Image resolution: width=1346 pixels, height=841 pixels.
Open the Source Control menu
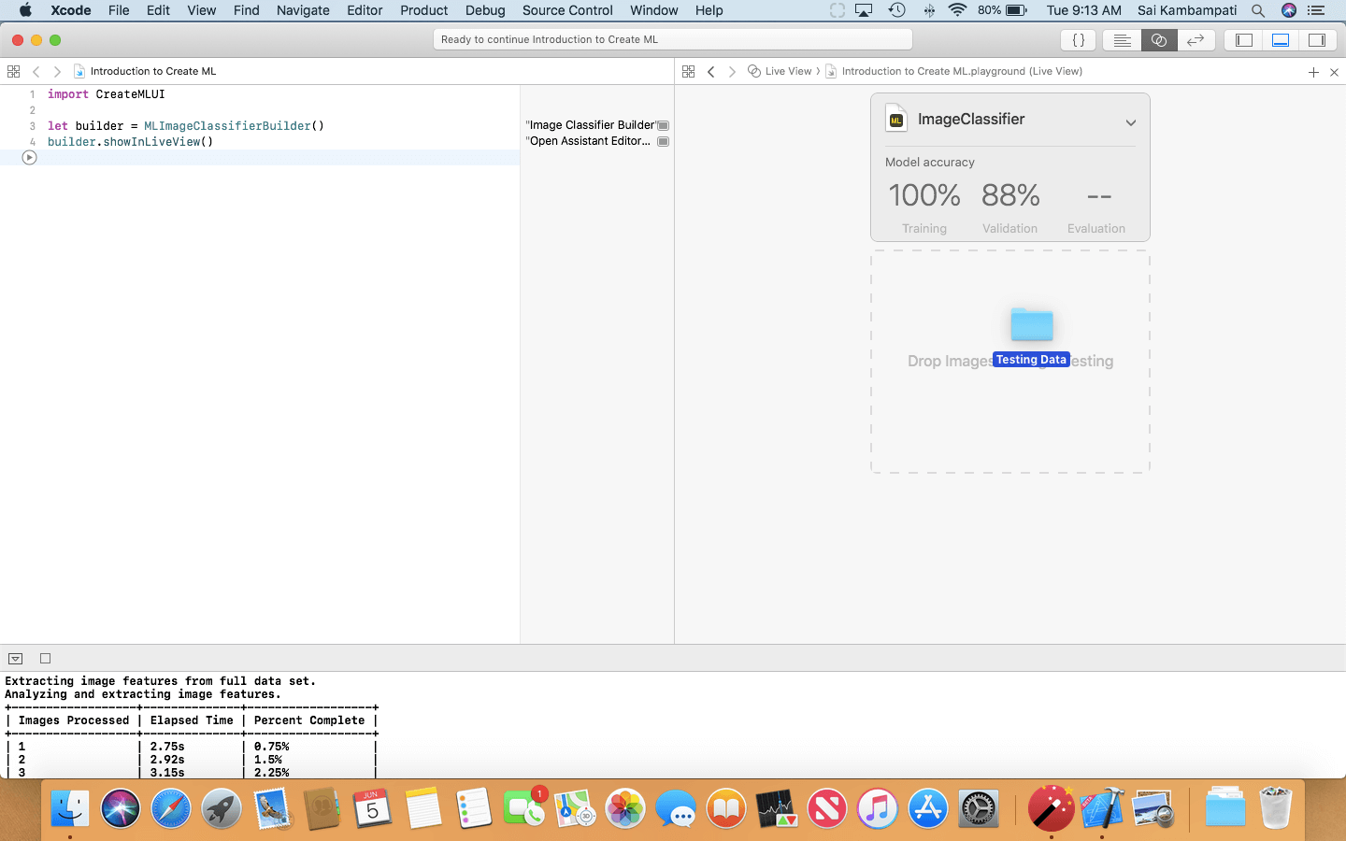point(566,10)
